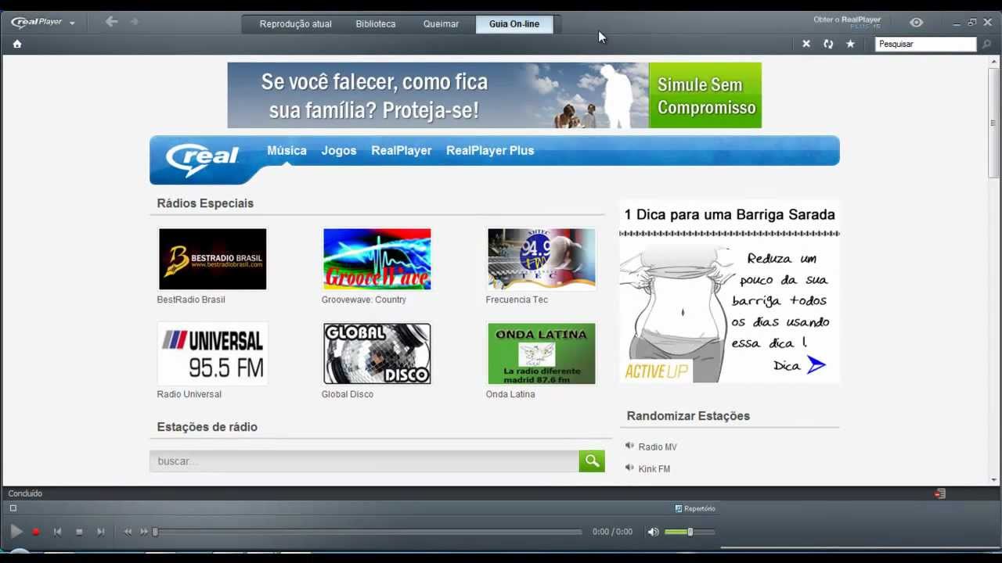1002x563 pixels.
Task: Click the red Record button
Action: pos(36,532)
